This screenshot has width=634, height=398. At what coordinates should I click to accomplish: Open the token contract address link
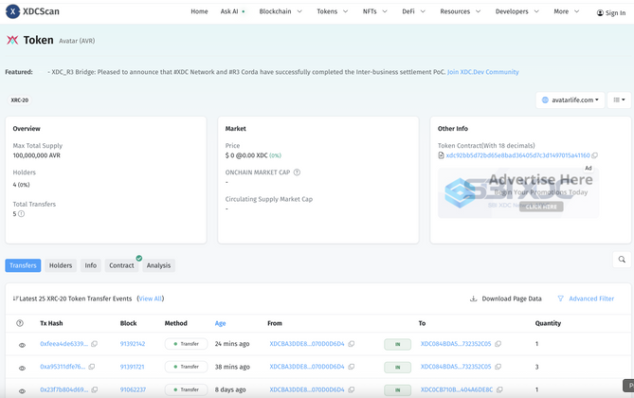point(517,155)
